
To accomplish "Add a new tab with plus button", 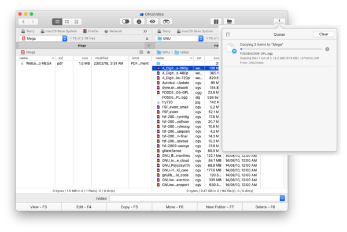I will coord(149,45).
